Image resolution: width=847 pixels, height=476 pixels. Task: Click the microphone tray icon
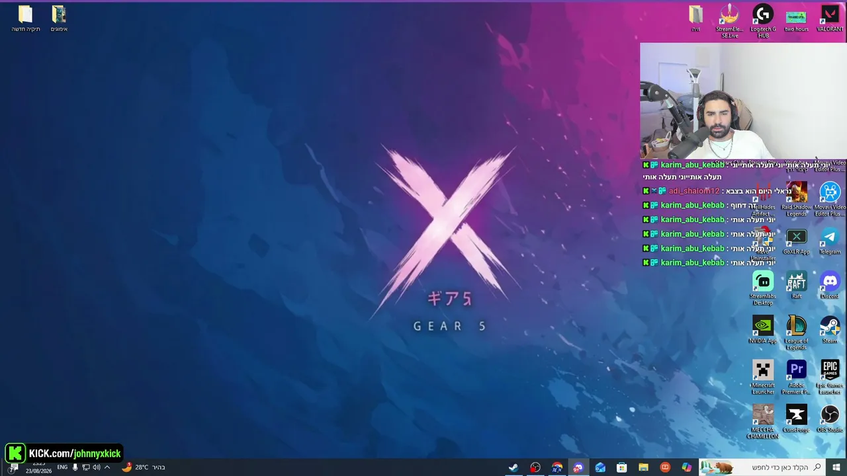tap(75, 467)
